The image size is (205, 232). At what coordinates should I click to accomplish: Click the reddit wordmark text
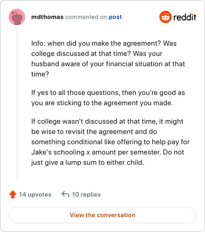[x=185, y=17]
